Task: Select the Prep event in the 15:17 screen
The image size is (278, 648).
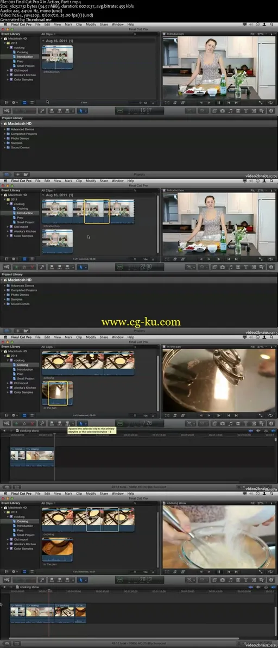Action: click(x=20, y=61)
